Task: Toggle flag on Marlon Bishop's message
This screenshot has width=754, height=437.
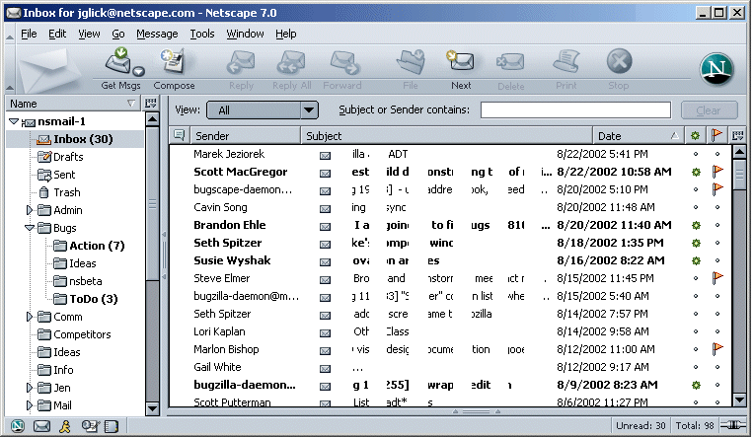Action: point(717,349)
